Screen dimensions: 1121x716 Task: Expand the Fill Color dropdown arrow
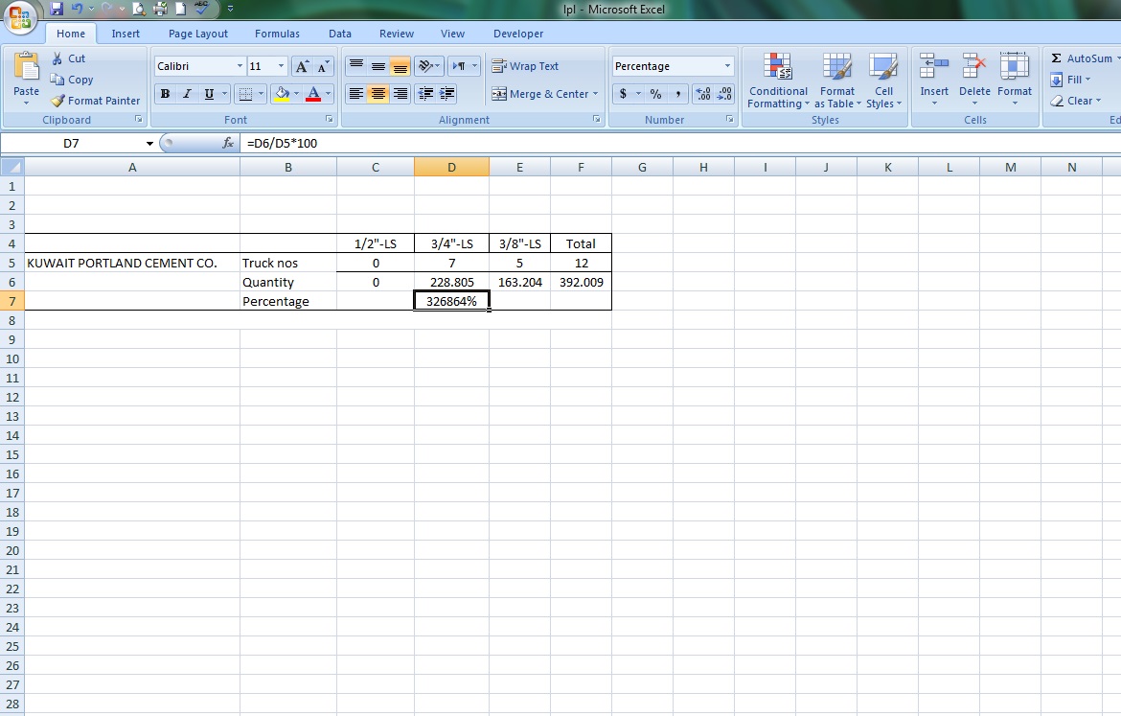(297, 94)
